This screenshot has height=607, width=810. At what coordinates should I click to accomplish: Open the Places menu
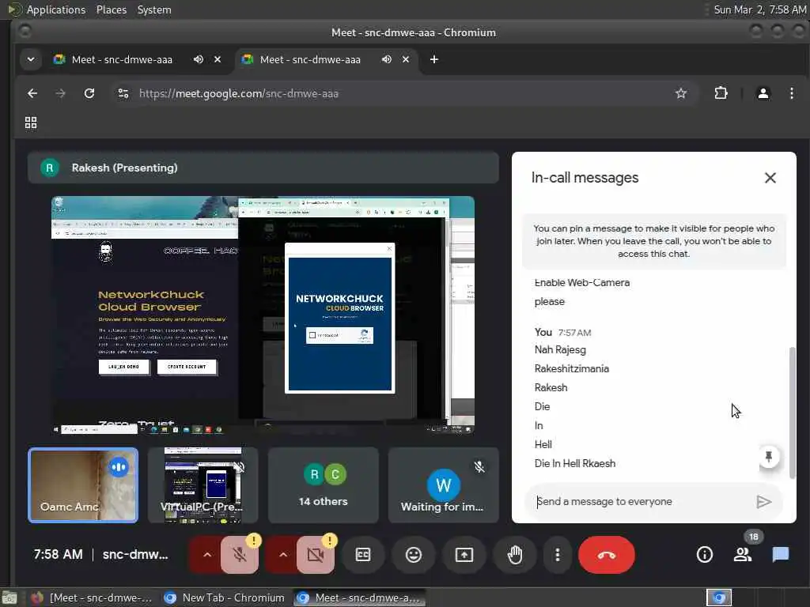(111, 9)
